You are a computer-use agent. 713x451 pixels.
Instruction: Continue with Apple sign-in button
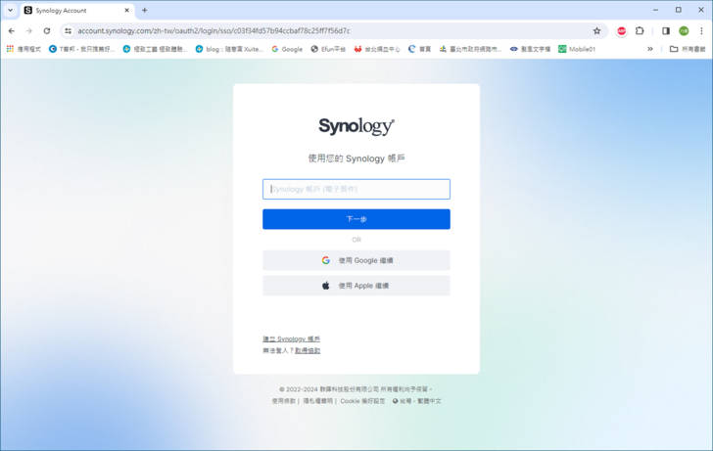(x=356, y=286)
